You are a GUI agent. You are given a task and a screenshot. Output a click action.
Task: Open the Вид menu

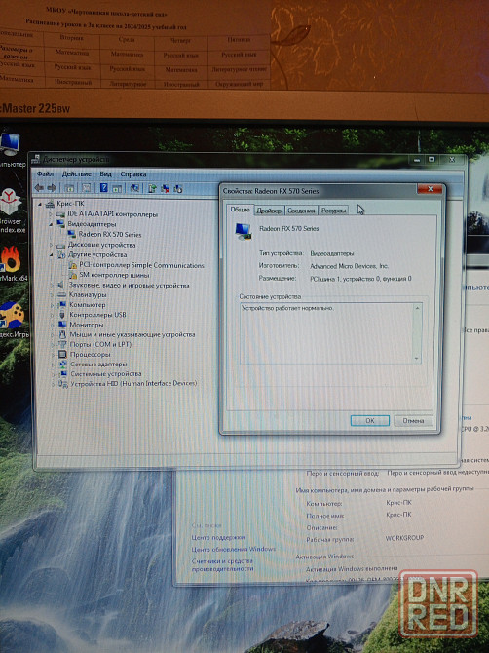[x=106, y=174]
